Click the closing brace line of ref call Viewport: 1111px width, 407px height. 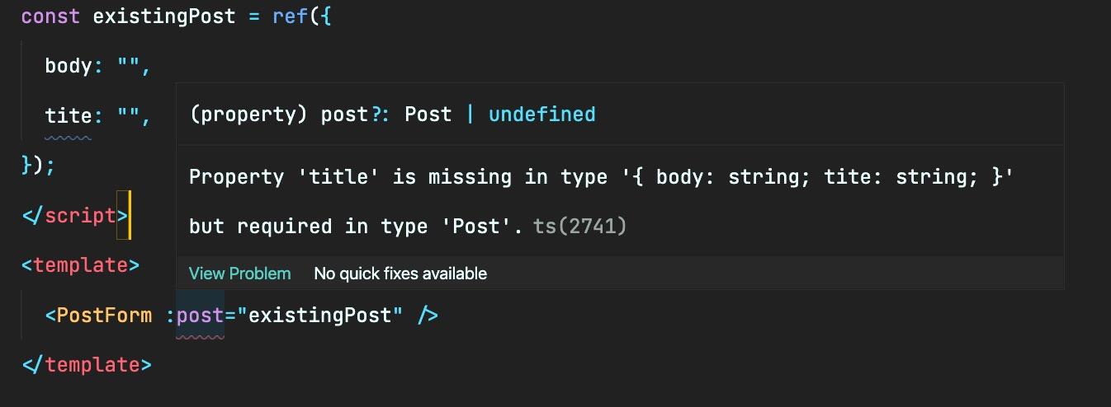38,166
